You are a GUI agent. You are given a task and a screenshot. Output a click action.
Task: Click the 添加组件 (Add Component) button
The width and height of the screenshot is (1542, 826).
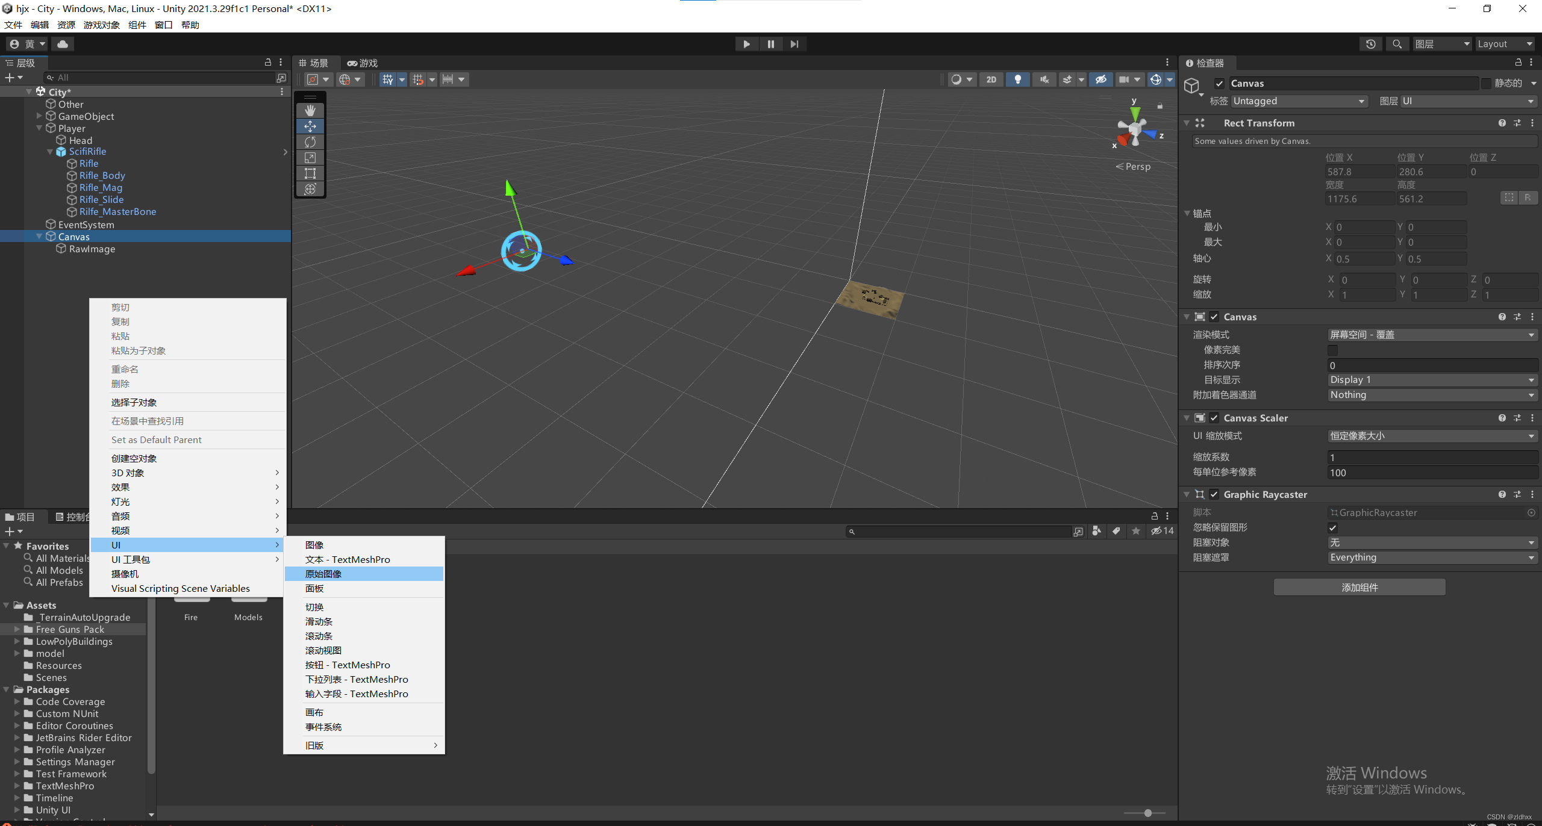1359,587
